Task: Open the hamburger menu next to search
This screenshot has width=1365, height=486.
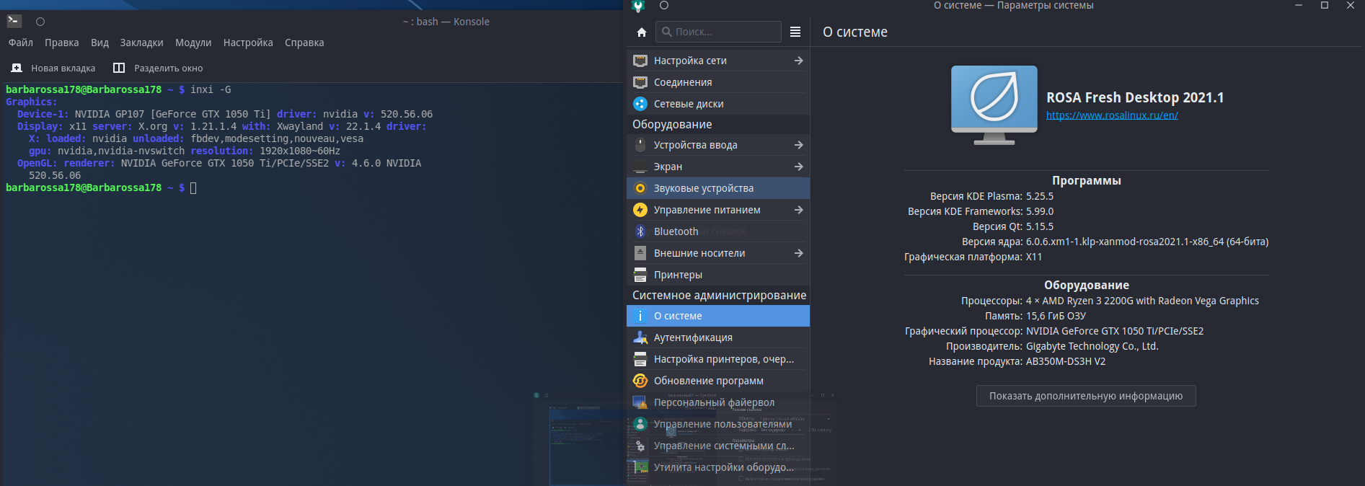Action: [795, 32]
